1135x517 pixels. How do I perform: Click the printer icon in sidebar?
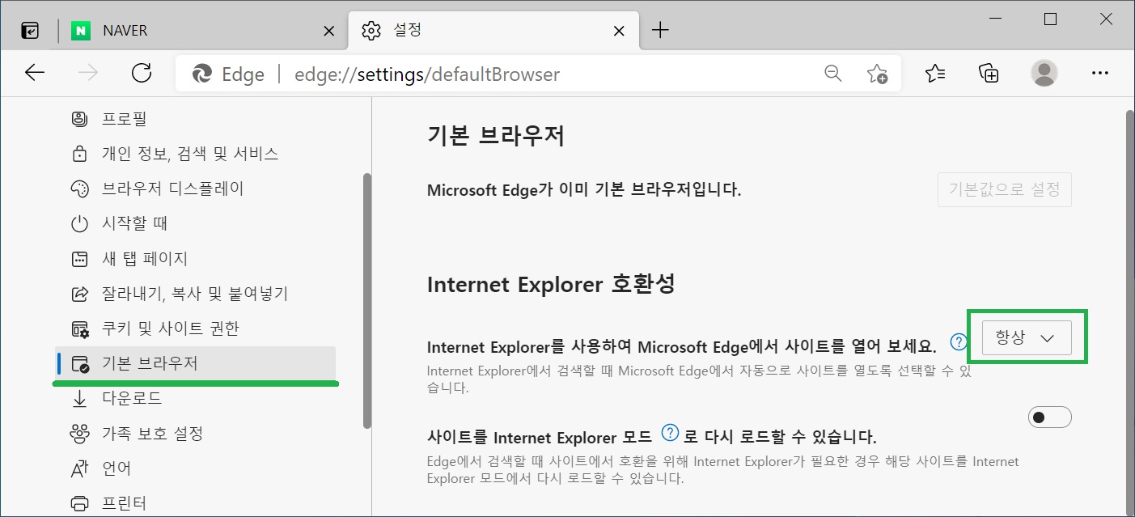(x=79, y=503)
